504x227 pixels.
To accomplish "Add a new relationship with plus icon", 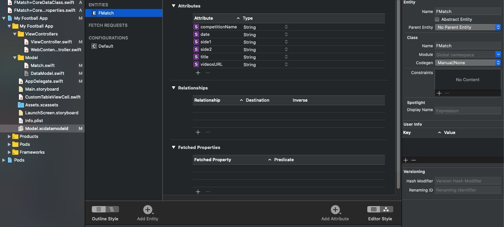I will [x=198, y=132].
